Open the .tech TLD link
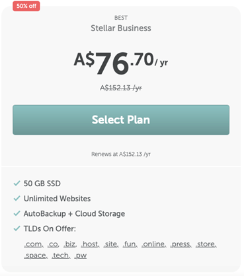The image size is (244, 276). tap(61, 256)
